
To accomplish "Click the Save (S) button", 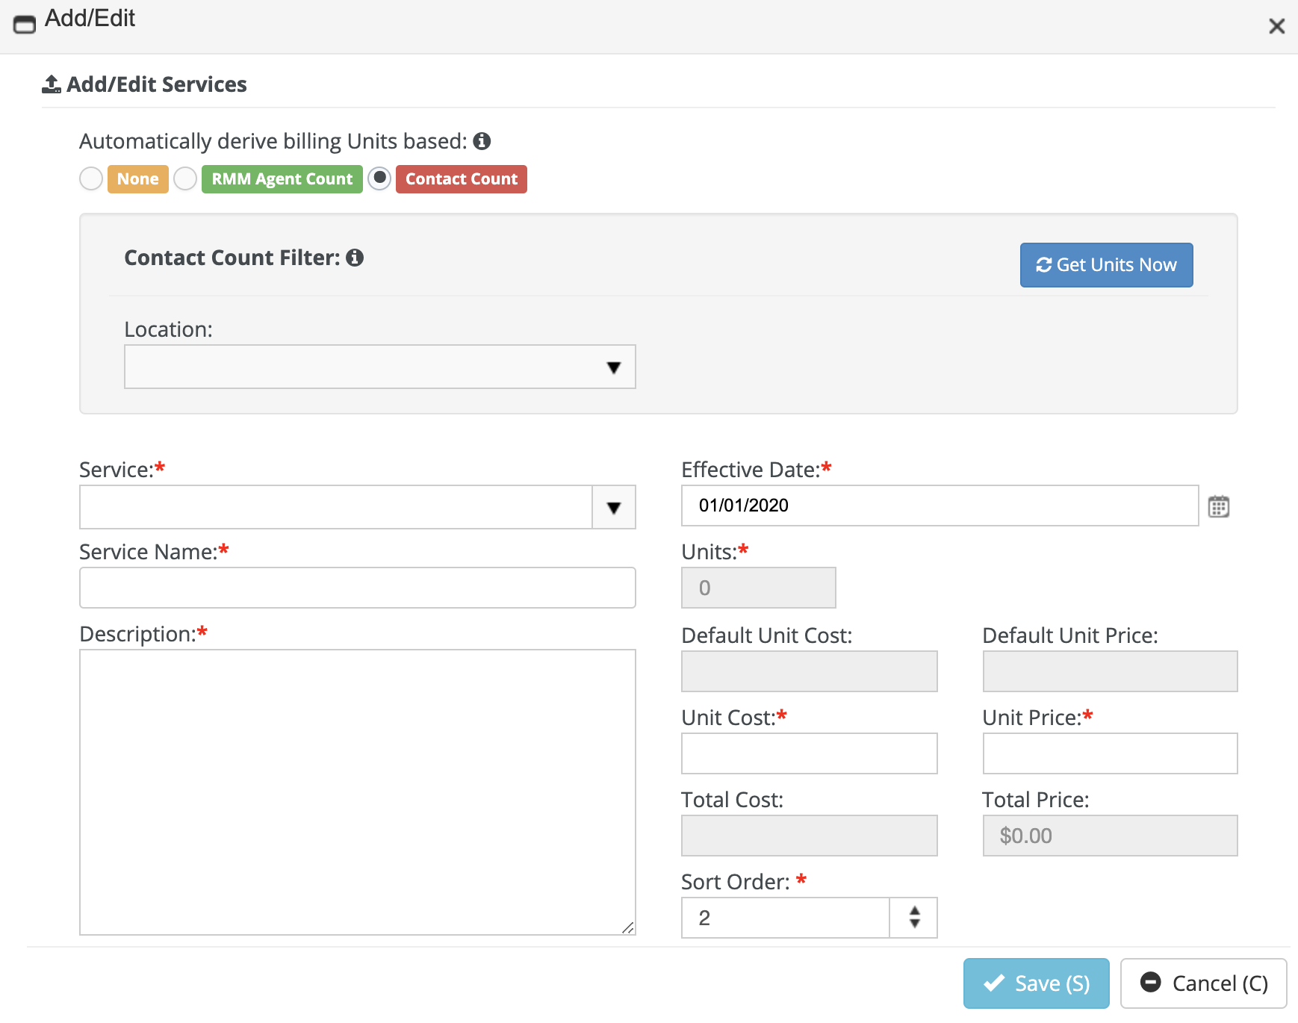I will pyautogui.click(x=1036, y=983).
